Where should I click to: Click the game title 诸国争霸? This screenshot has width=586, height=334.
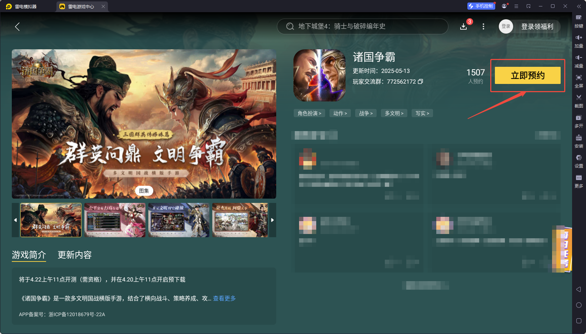pos(374,57)
